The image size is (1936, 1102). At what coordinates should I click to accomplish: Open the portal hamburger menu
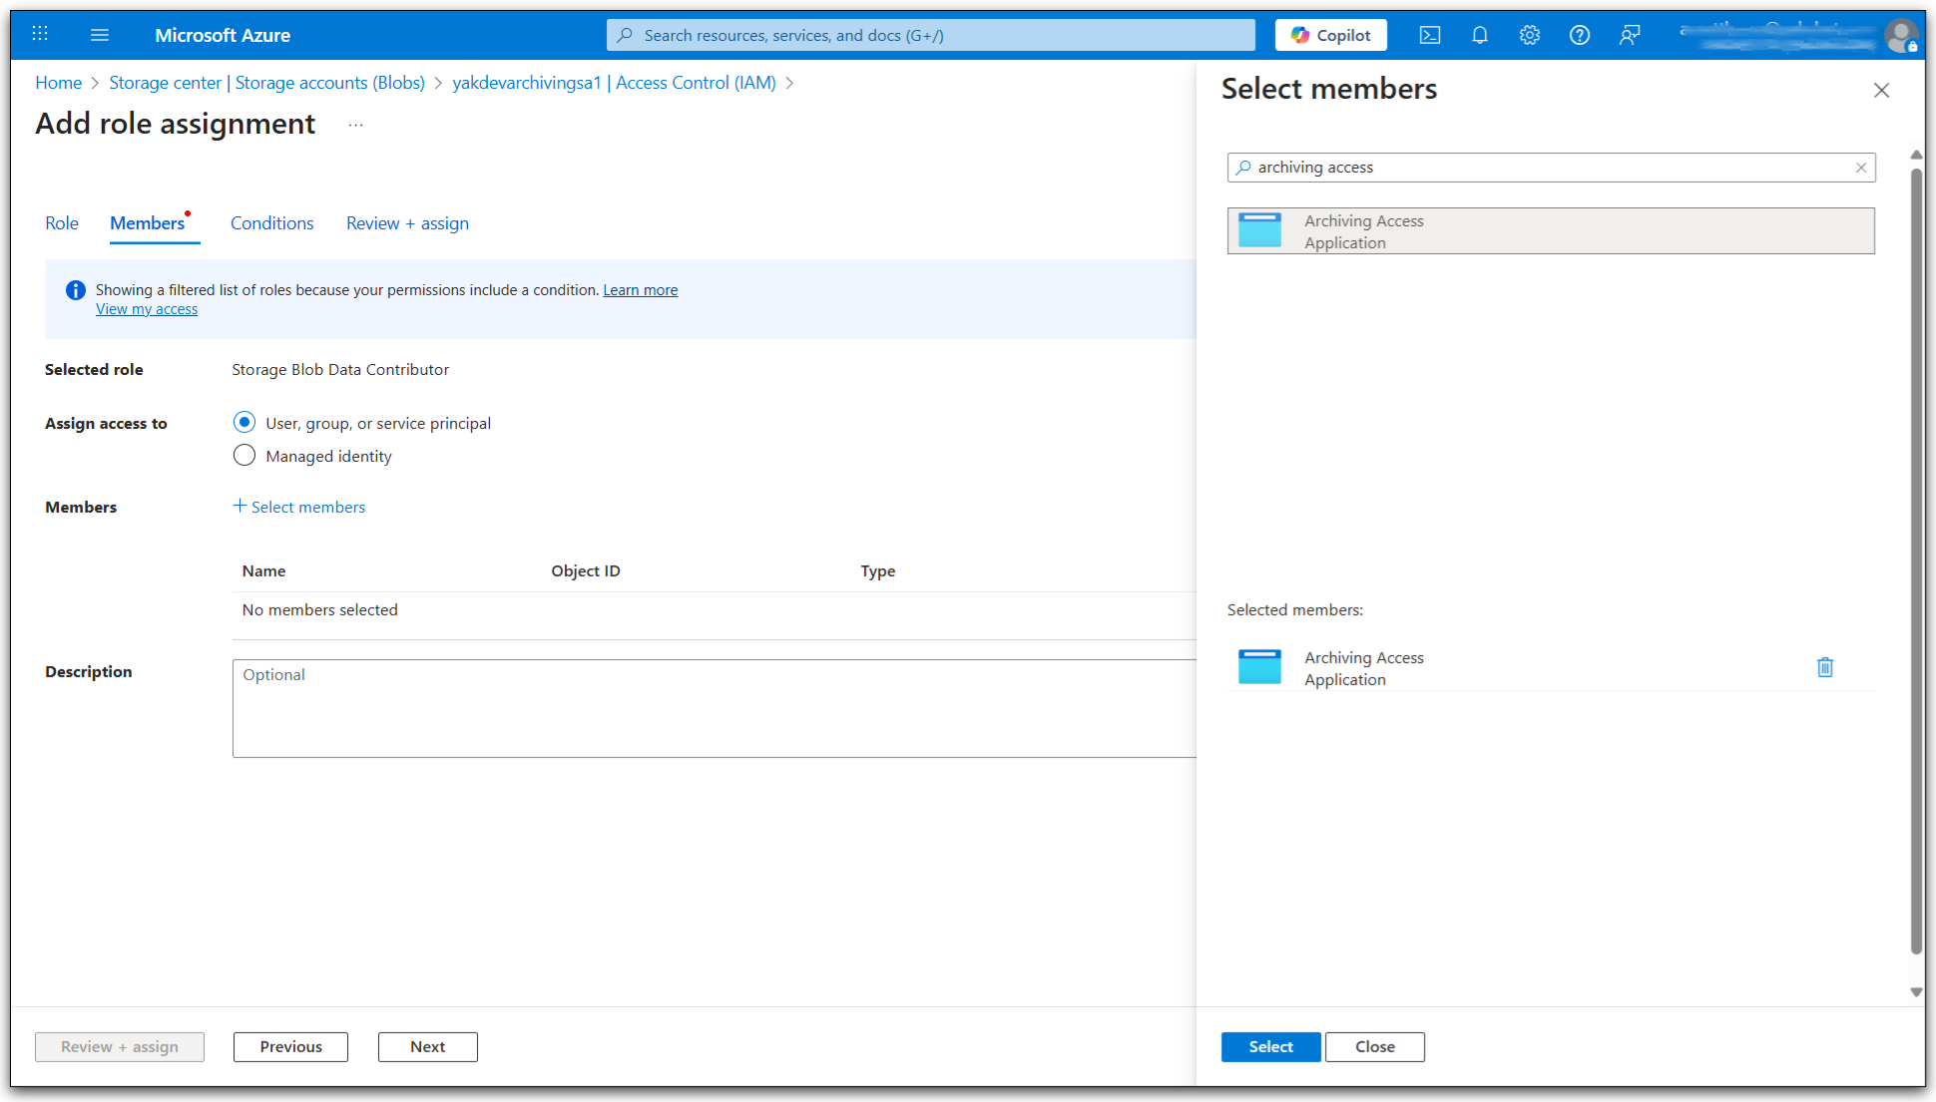(99, 35)
